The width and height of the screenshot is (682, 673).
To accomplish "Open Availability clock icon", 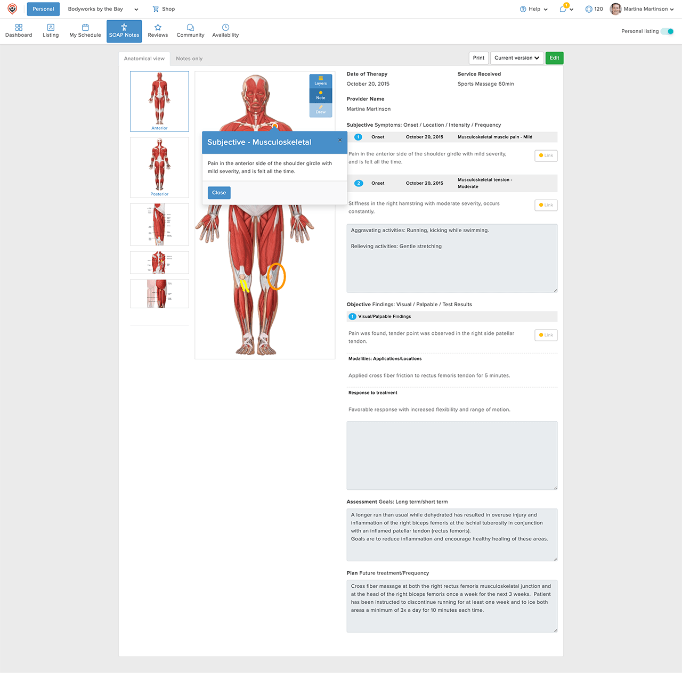I will (x=225, y=27).
